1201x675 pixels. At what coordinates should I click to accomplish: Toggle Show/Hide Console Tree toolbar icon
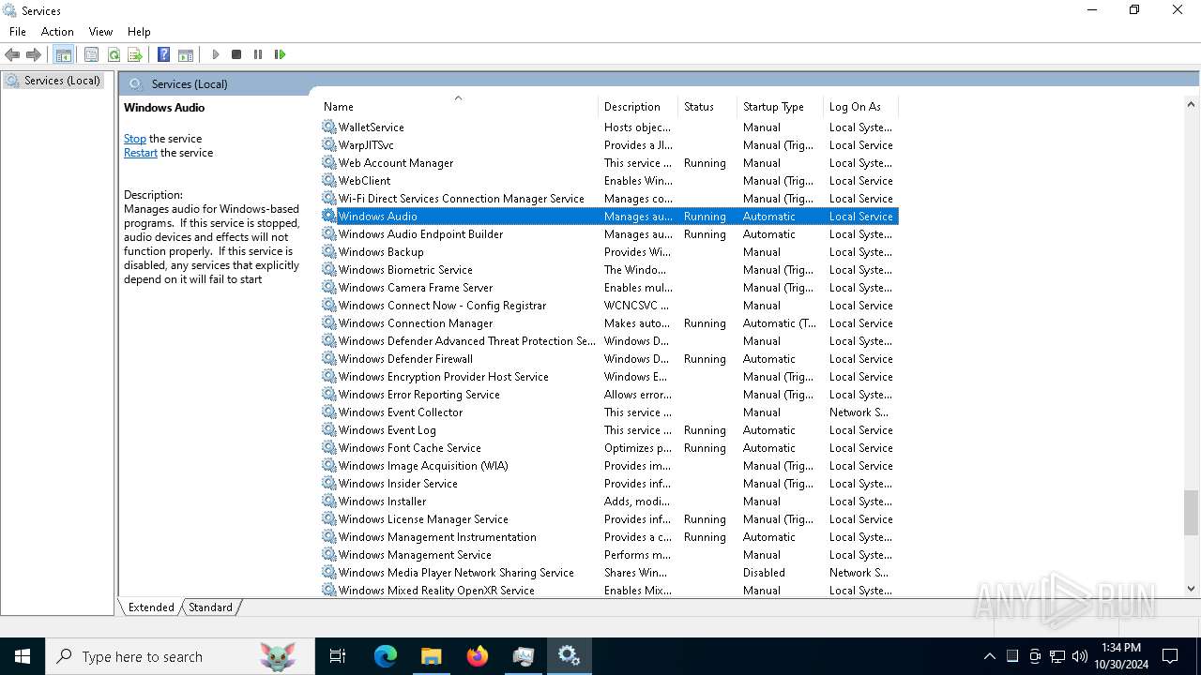click(64, 54)
